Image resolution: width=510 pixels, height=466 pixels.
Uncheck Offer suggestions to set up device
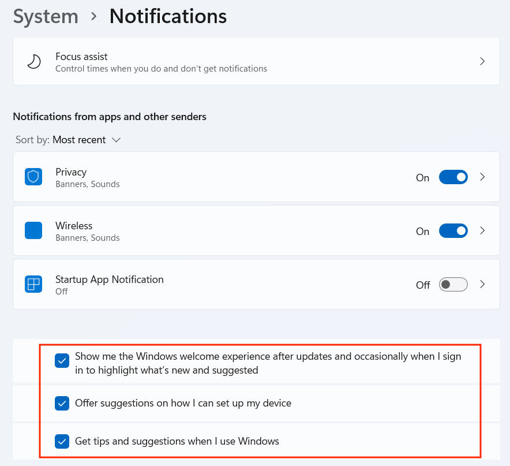click(62, 403)
